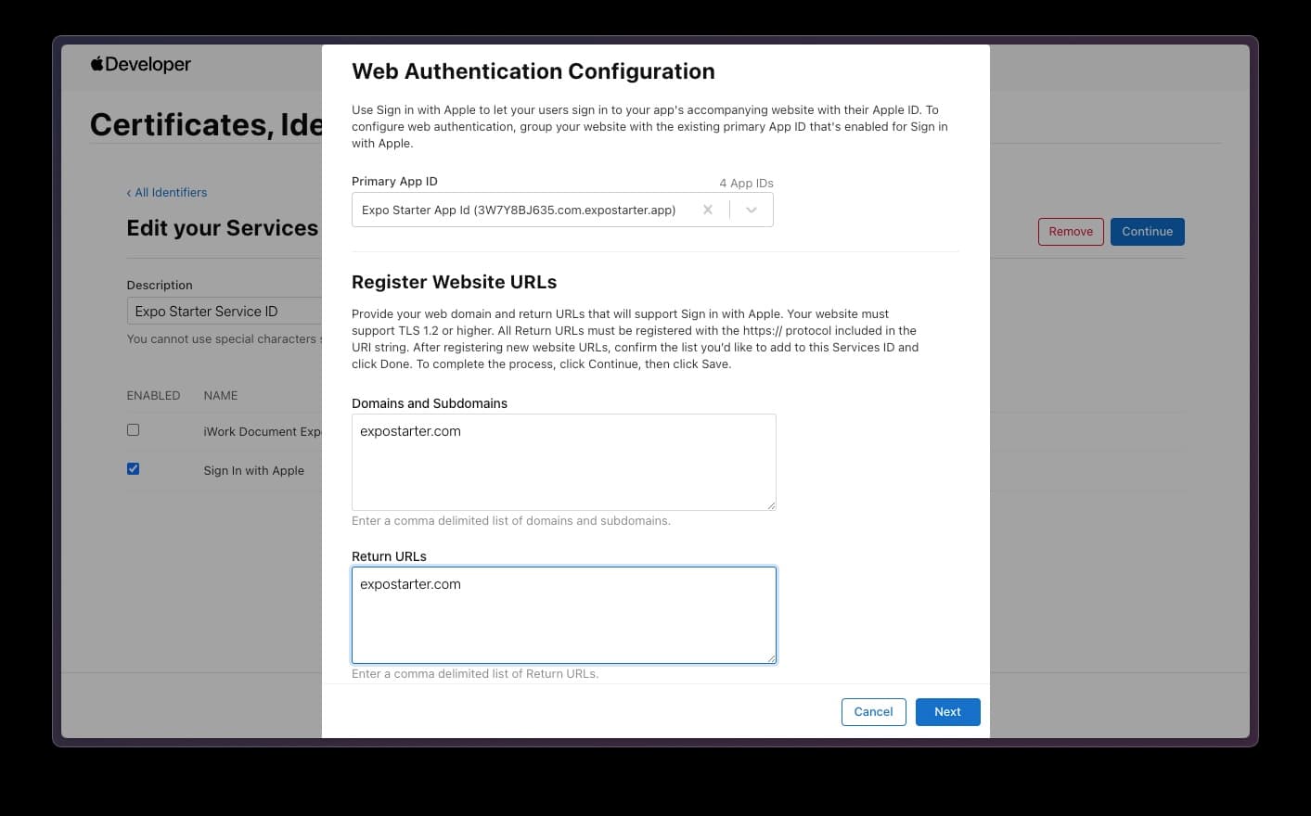Cancel the Web Authentication Configuration dialog

coord(873,712)
